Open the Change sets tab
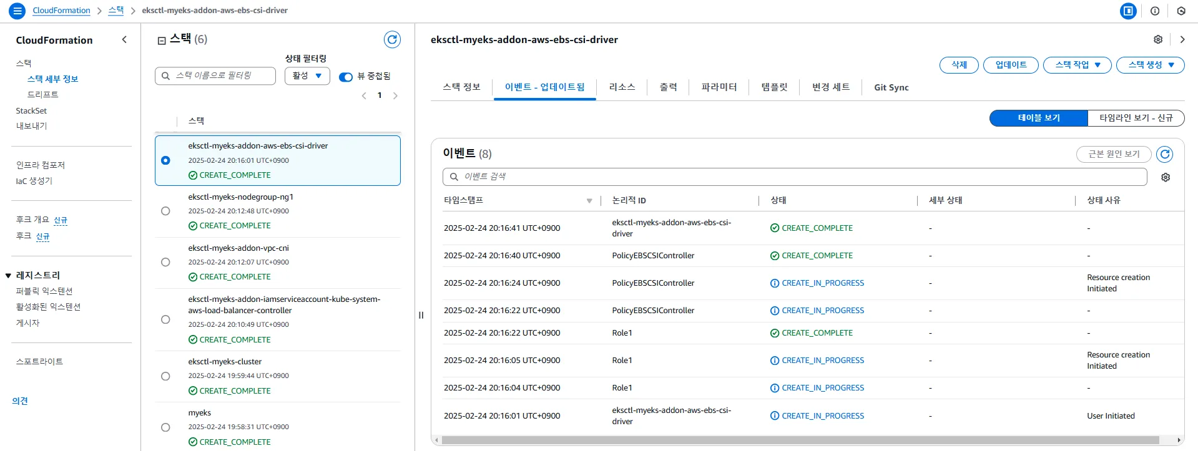 pos(831,87)
